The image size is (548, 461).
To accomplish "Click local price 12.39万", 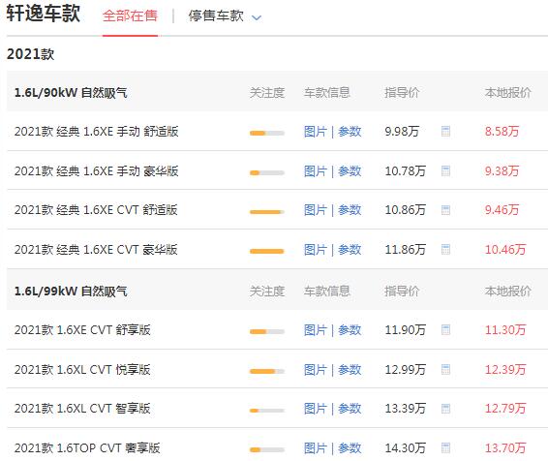I will pos(505,369).
